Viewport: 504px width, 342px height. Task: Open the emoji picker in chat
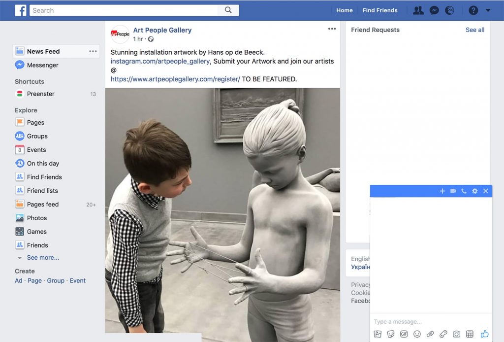[x=417, y=334]
